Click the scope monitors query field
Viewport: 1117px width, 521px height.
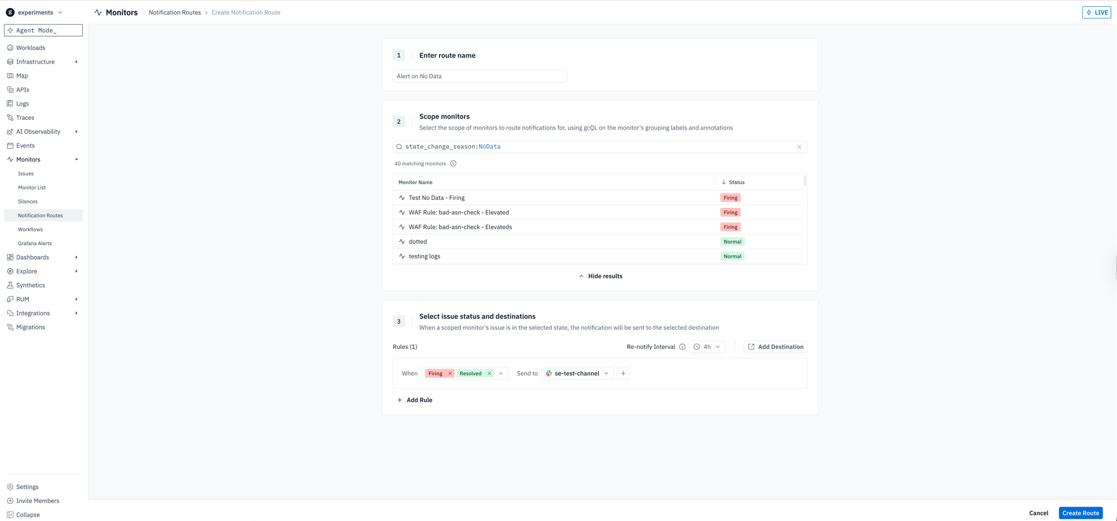[x=600, y=147]
